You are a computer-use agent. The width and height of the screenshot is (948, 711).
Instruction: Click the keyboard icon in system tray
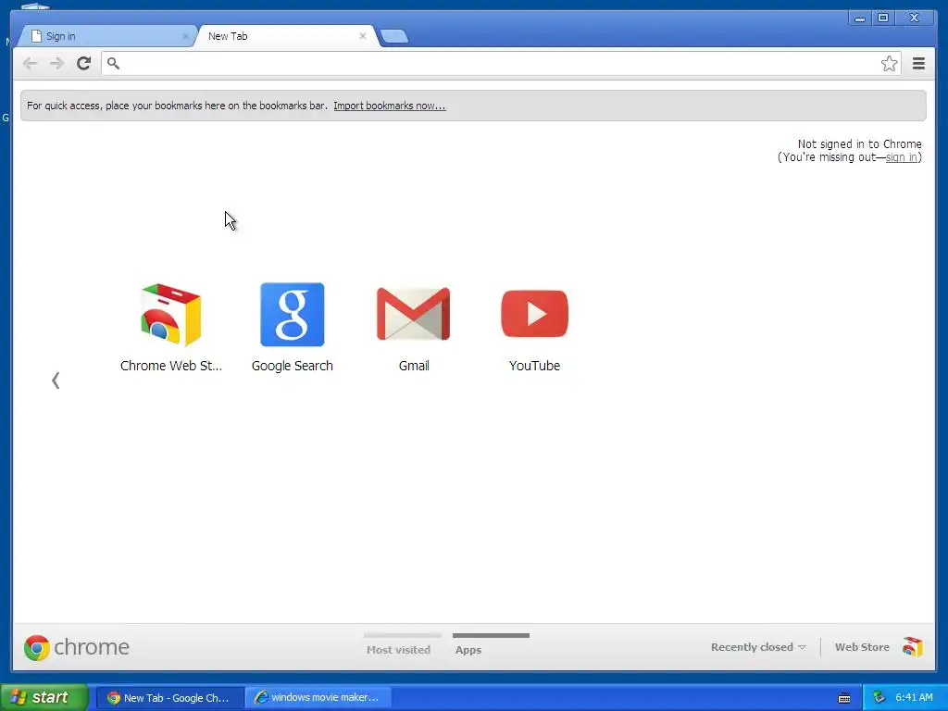[844, 698]
